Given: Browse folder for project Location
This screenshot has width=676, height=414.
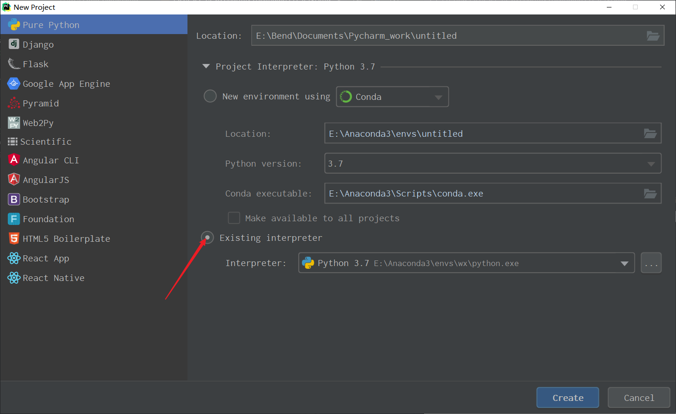Looking at the screenshot, I should (x=653, y=36).
